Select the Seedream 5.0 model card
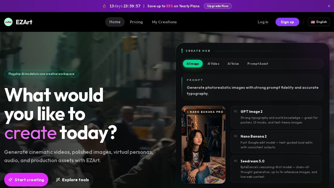Viewport: 334px width, 188px height. [x=276, y=169]
